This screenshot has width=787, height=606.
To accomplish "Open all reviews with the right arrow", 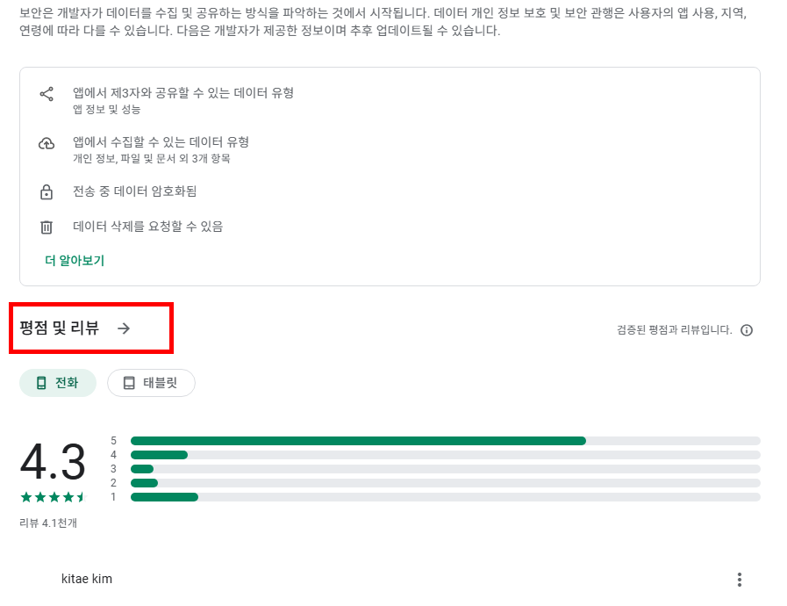I will (125, 328).
